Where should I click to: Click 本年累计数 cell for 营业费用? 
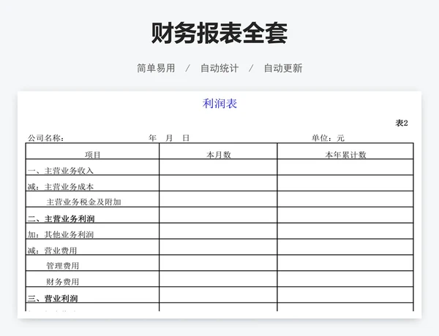coord(345,247)
